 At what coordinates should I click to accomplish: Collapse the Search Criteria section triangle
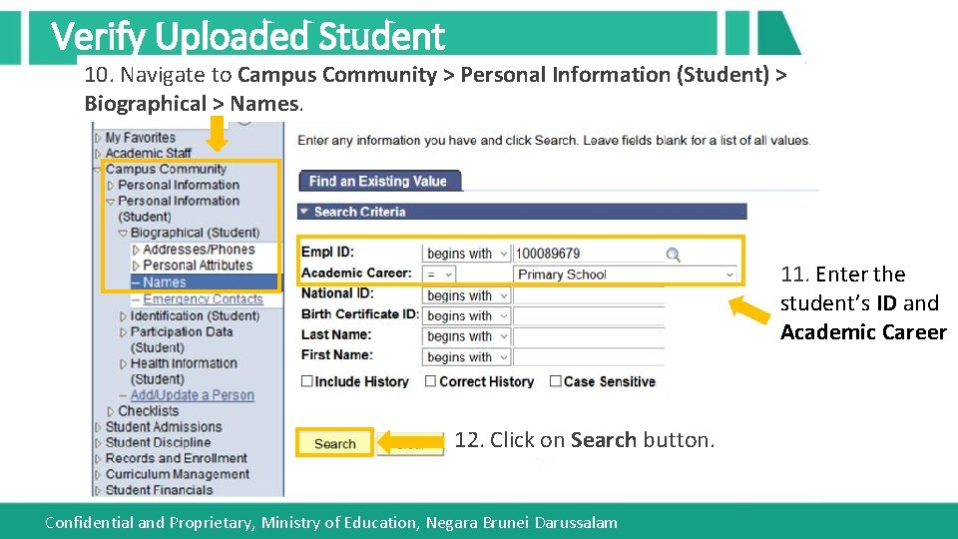click(x=304, y=212)
